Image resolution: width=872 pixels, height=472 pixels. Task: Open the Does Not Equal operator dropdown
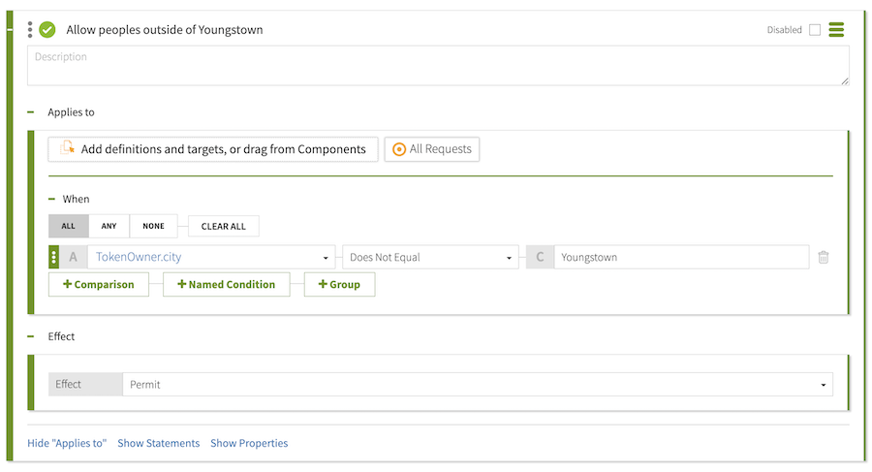pyautogui.click(x=429, y=258)
